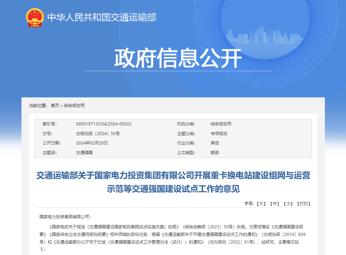The height and width of the screenshot is (255, 346).
Task: Click the 主题分类 value 专项规划
Action: [219, 133]
